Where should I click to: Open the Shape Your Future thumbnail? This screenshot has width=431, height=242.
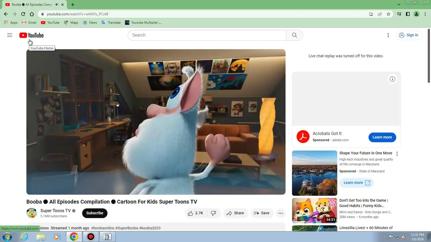click(x=315, y=173)
